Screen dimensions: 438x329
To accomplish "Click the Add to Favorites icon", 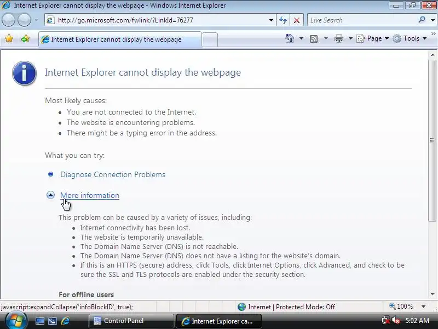I will 25,38.
